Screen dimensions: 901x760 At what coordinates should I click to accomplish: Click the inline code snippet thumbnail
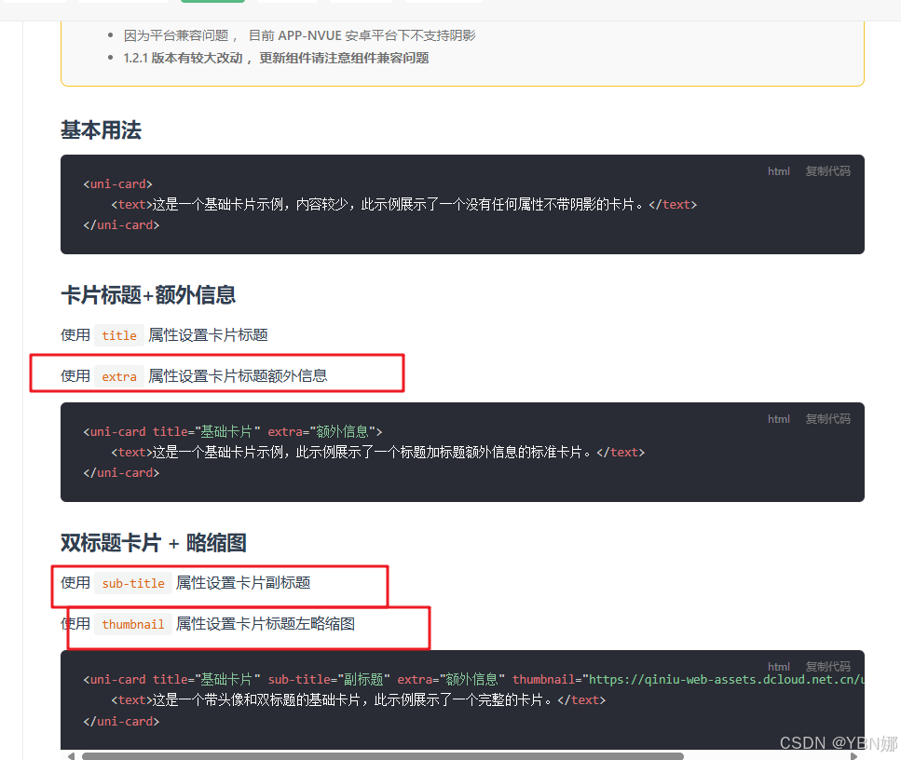132,624
